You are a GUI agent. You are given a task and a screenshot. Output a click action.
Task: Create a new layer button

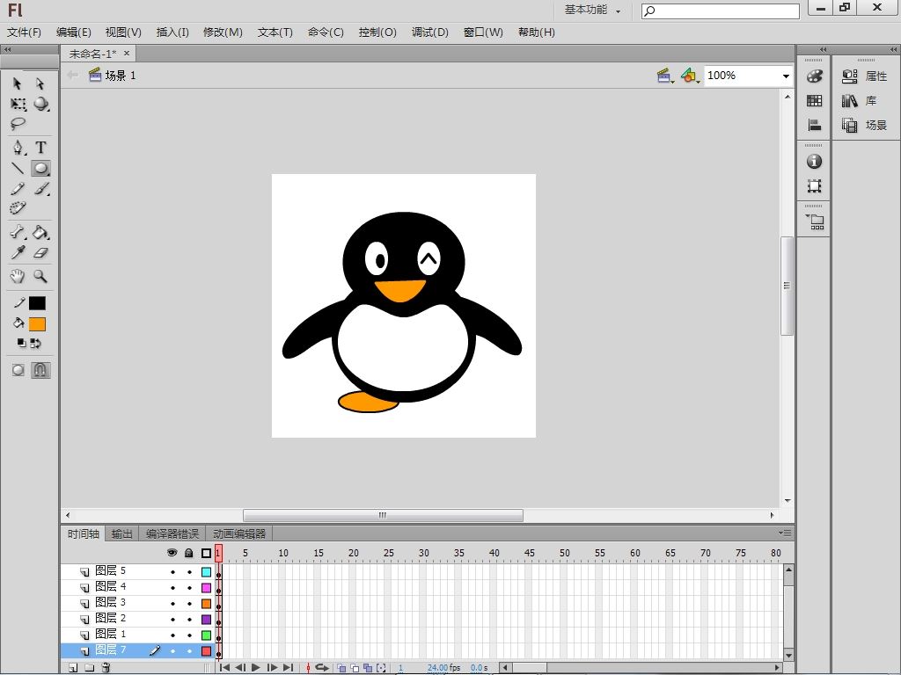(73, 668)
